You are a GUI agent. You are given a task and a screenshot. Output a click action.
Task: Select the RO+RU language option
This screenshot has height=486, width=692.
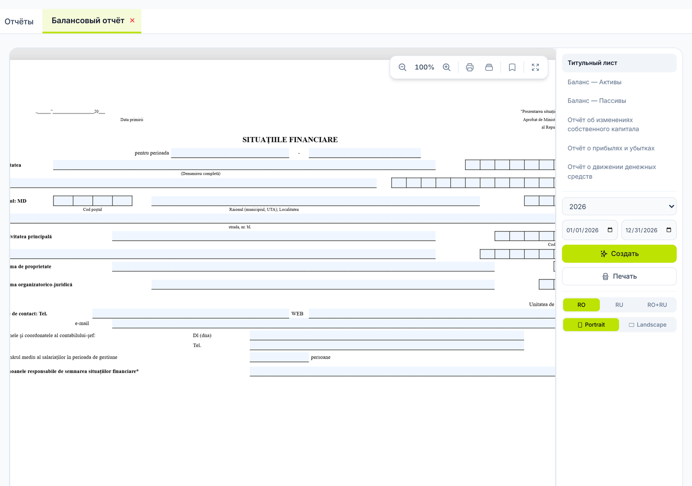(x=657, y=305)
